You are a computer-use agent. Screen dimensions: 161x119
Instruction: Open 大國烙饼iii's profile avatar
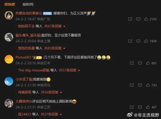tap(9, 103)
